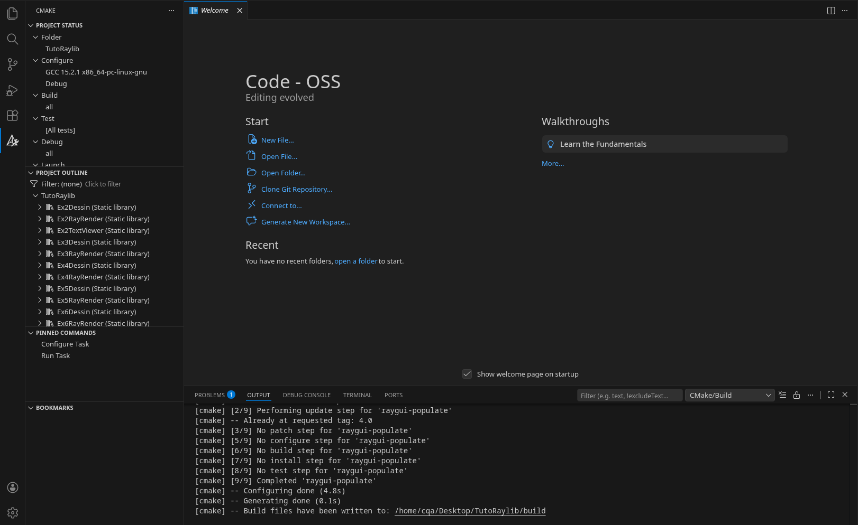This screenshot has height=525, width=858.
Task: Open the Run and Debug view
Action: click(13, 90)
